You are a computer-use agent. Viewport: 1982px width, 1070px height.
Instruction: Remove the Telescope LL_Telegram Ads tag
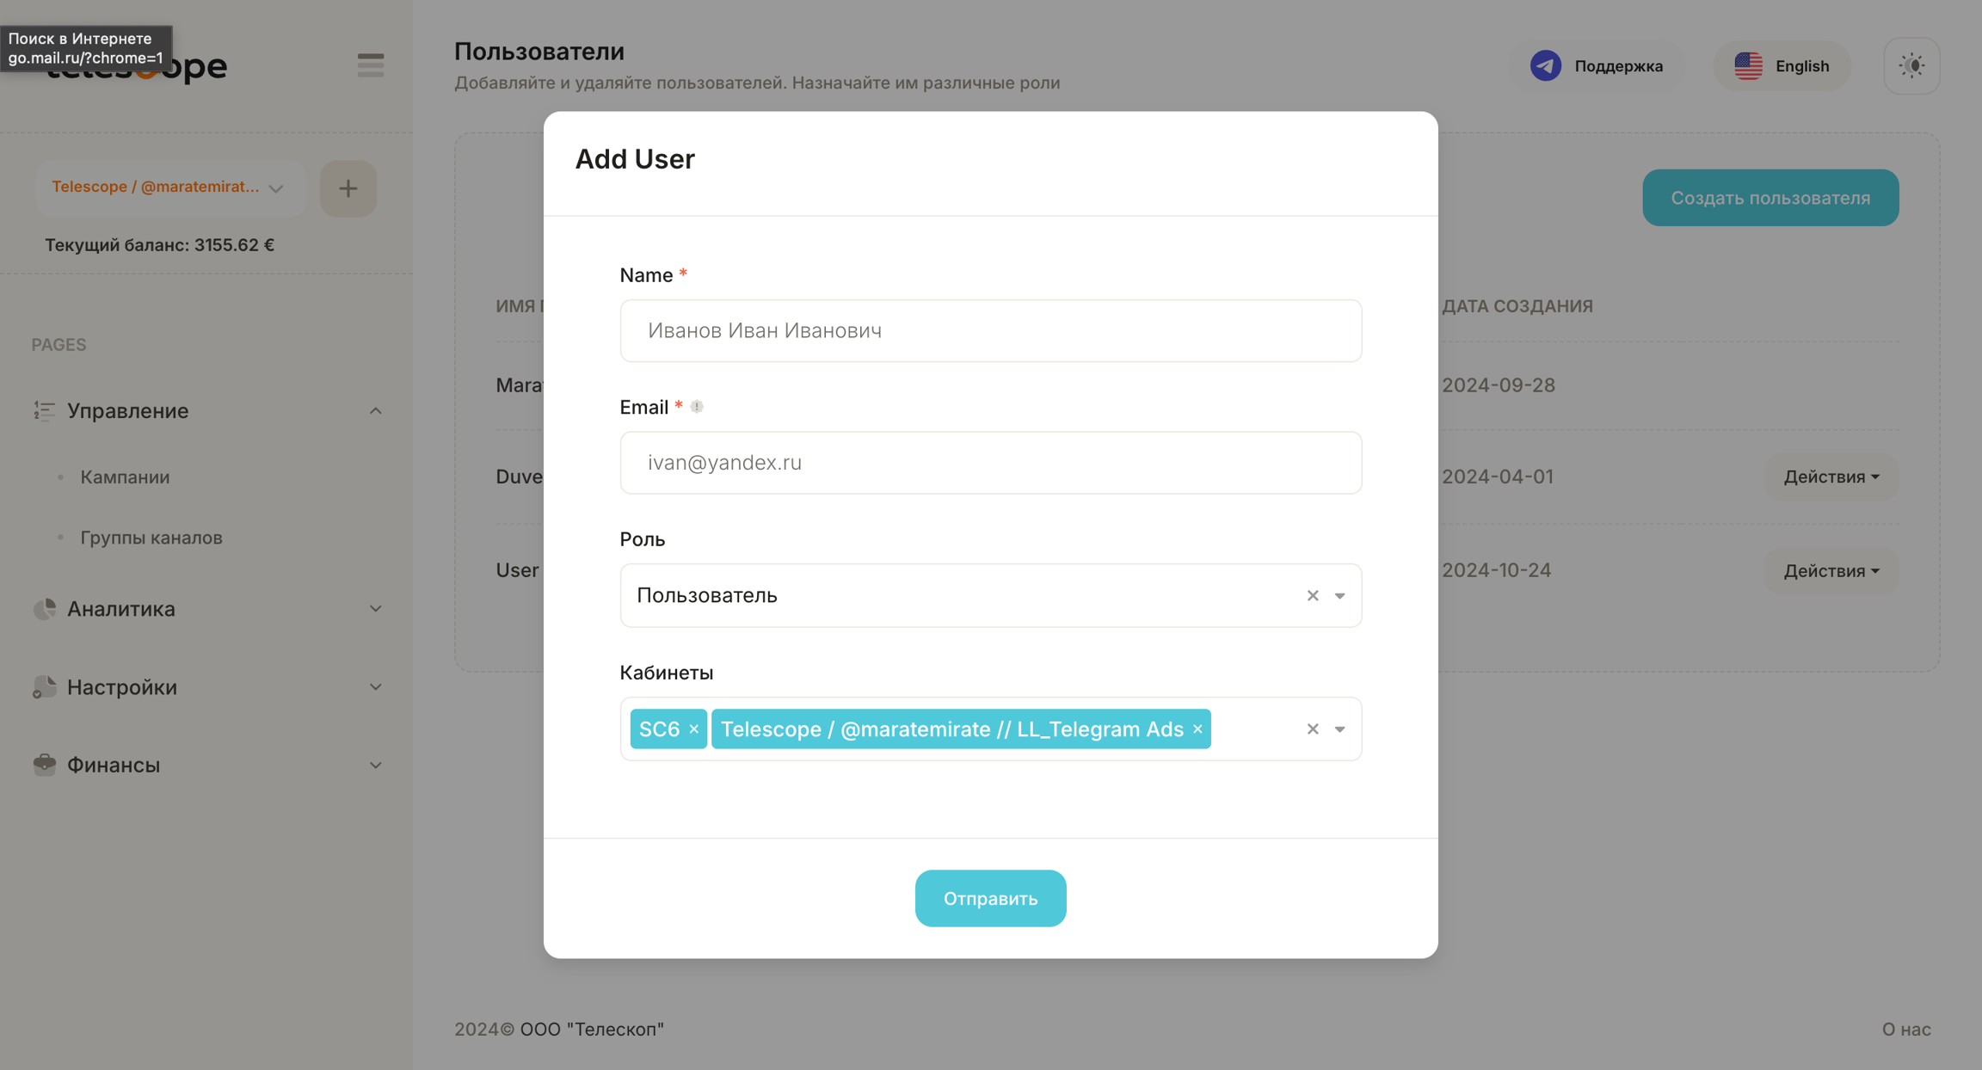point(1197,729)
